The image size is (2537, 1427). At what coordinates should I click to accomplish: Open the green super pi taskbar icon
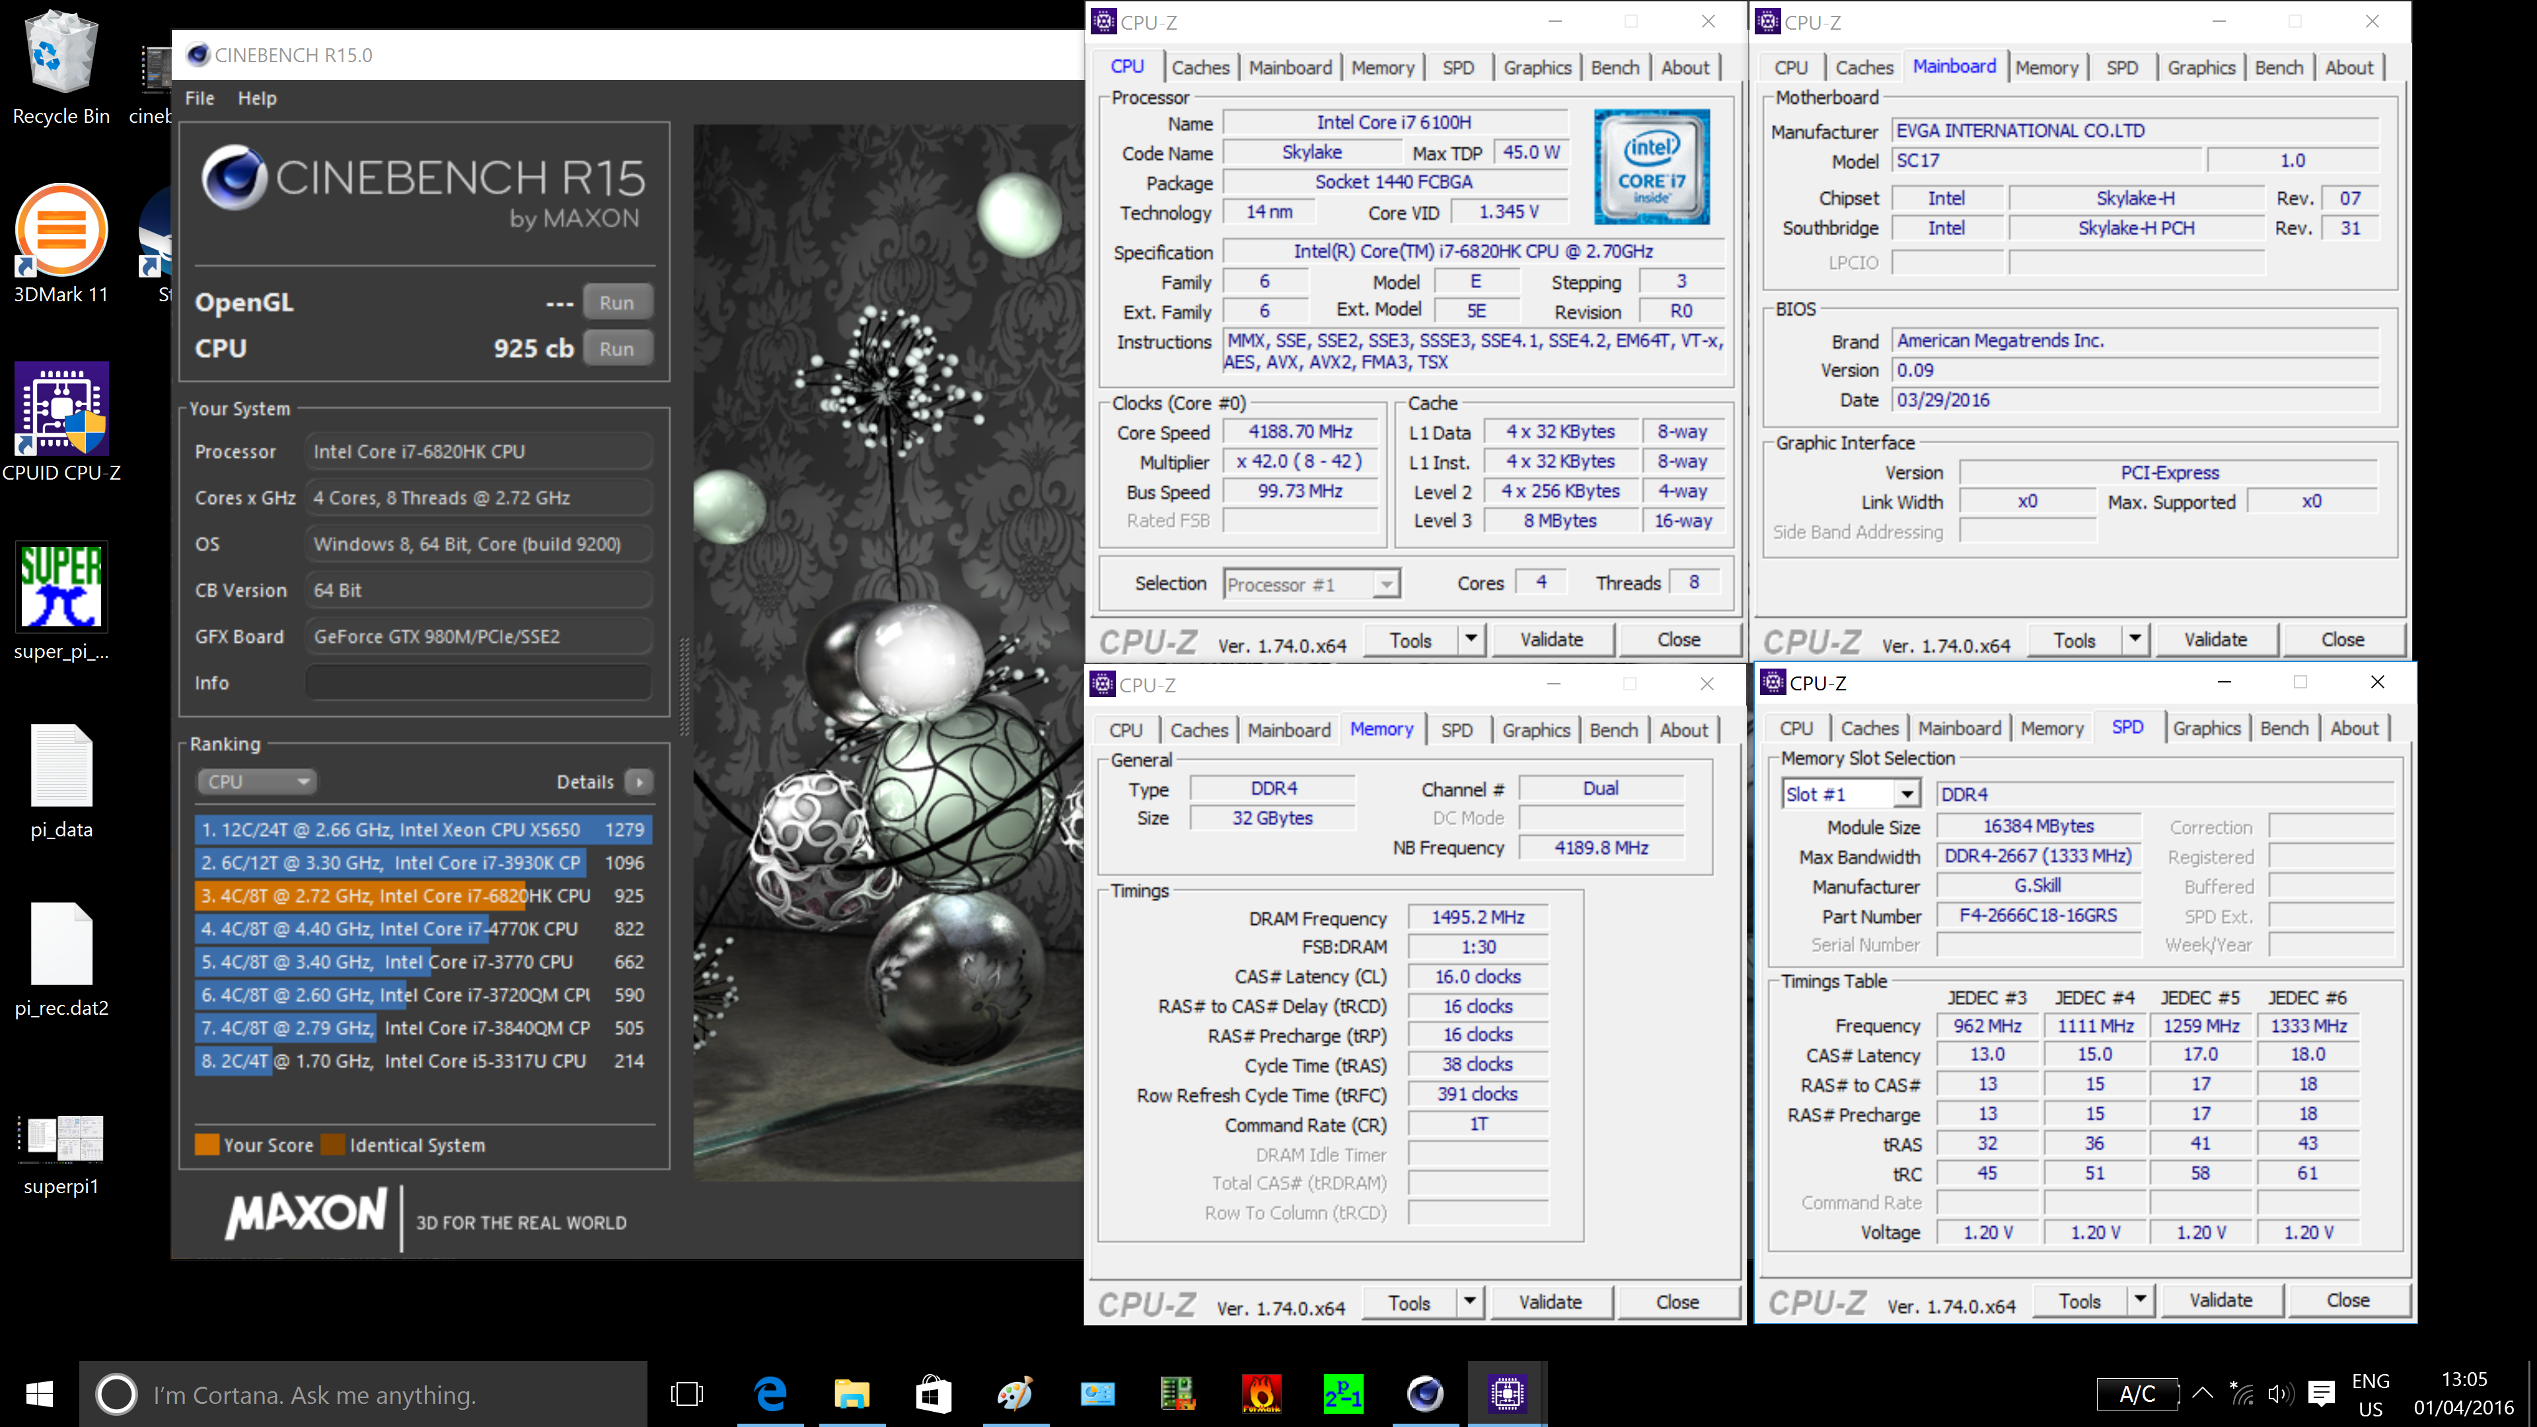[1343, 1393]
